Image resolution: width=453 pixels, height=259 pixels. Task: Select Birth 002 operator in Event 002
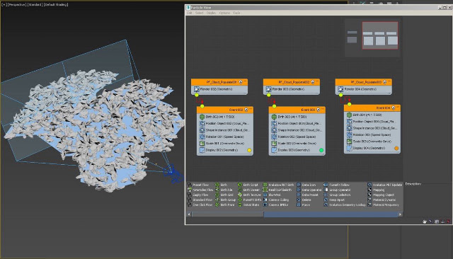point(225,117)
